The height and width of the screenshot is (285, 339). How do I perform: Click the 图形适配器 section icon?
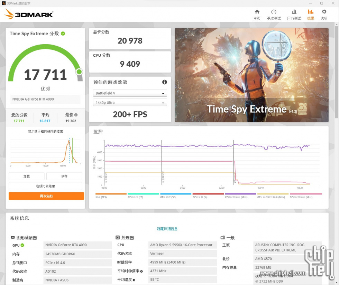click(13, 238)
